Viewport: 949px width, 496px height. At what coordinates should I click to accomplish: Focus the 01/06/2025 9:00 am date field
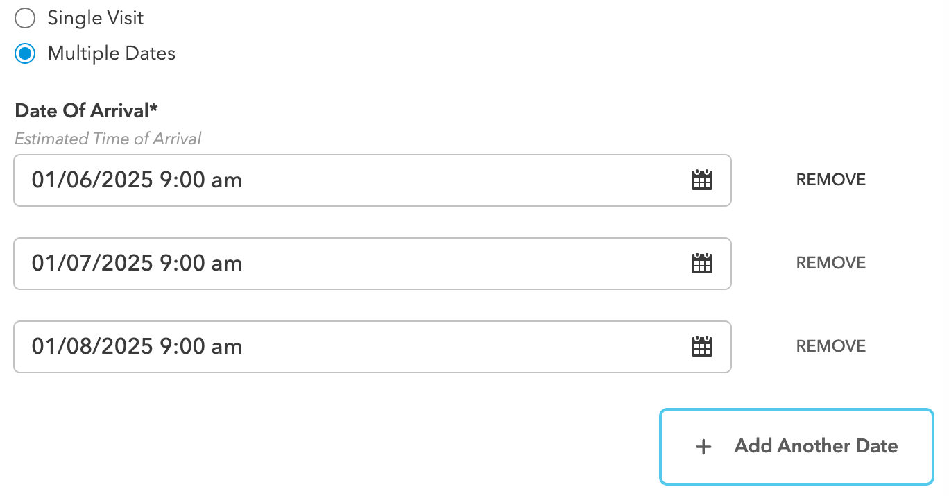(373, 180)
